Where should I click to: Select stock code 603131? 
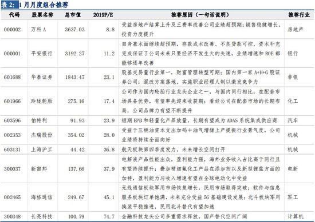click(x=12, y=150)
